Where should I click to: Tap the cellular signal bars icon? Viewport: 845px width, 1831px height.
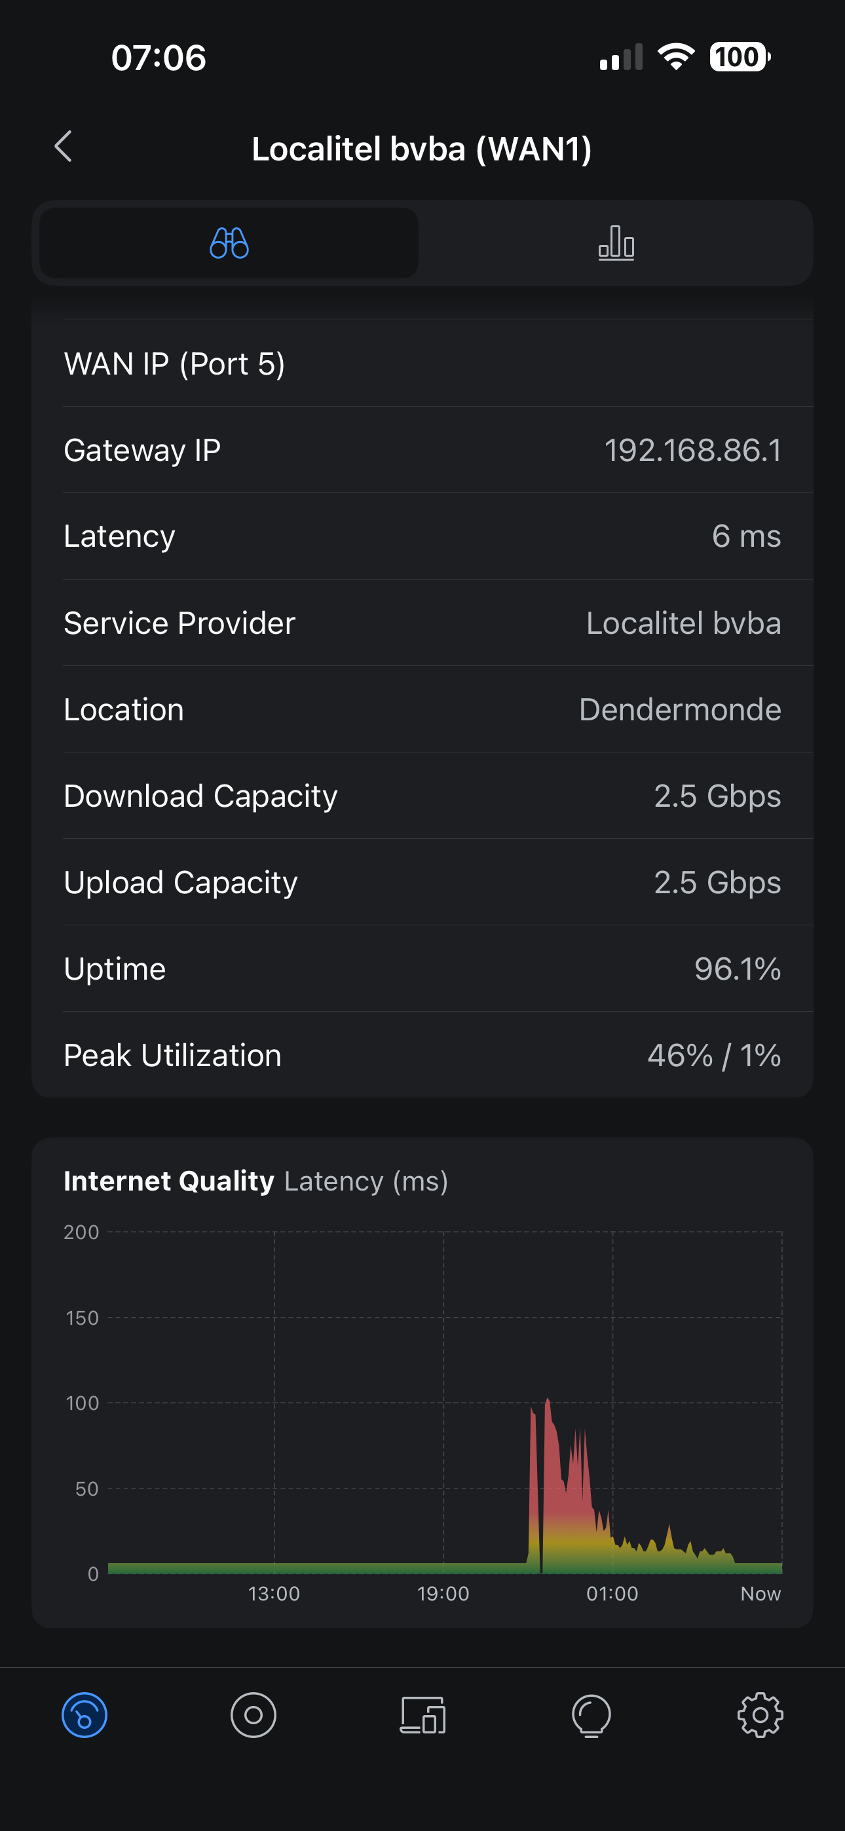621,58
